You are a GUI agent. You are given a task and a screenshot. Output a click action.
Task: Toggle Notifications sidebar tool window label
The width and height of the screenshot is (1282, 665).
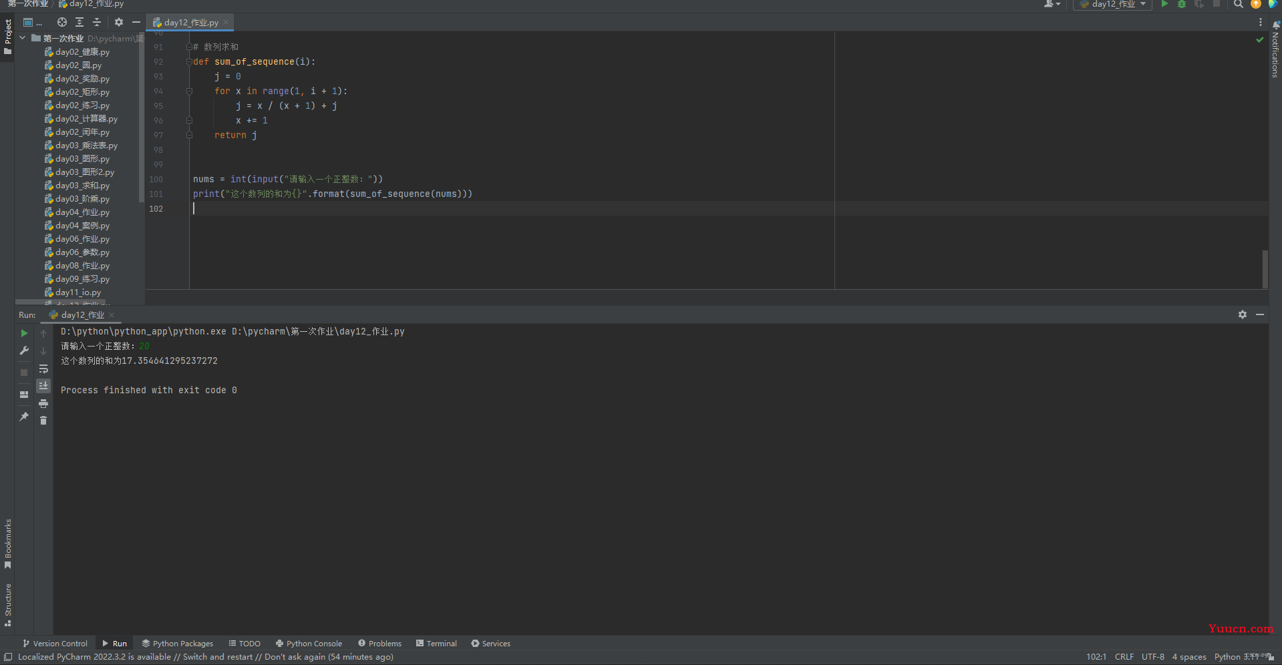point(1275,55)
